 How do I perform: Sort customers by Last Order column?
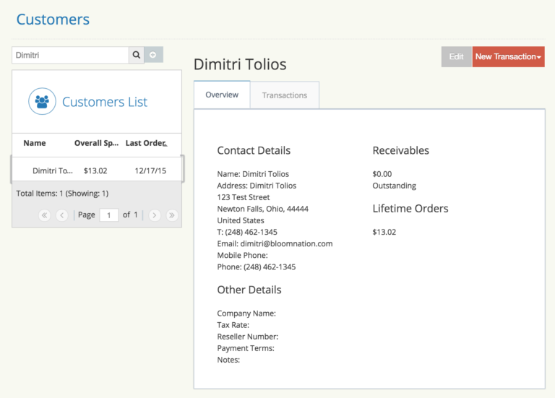click(145, 143)
